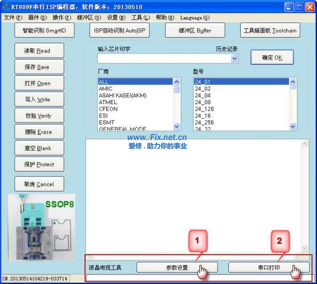Click the 保存 Save button
The width and height of the screenshot is (317, 284).
click(x=39, y=67)
